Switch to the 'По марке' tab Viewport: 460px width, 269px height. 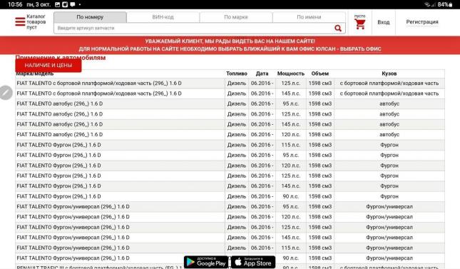[236, 17]
